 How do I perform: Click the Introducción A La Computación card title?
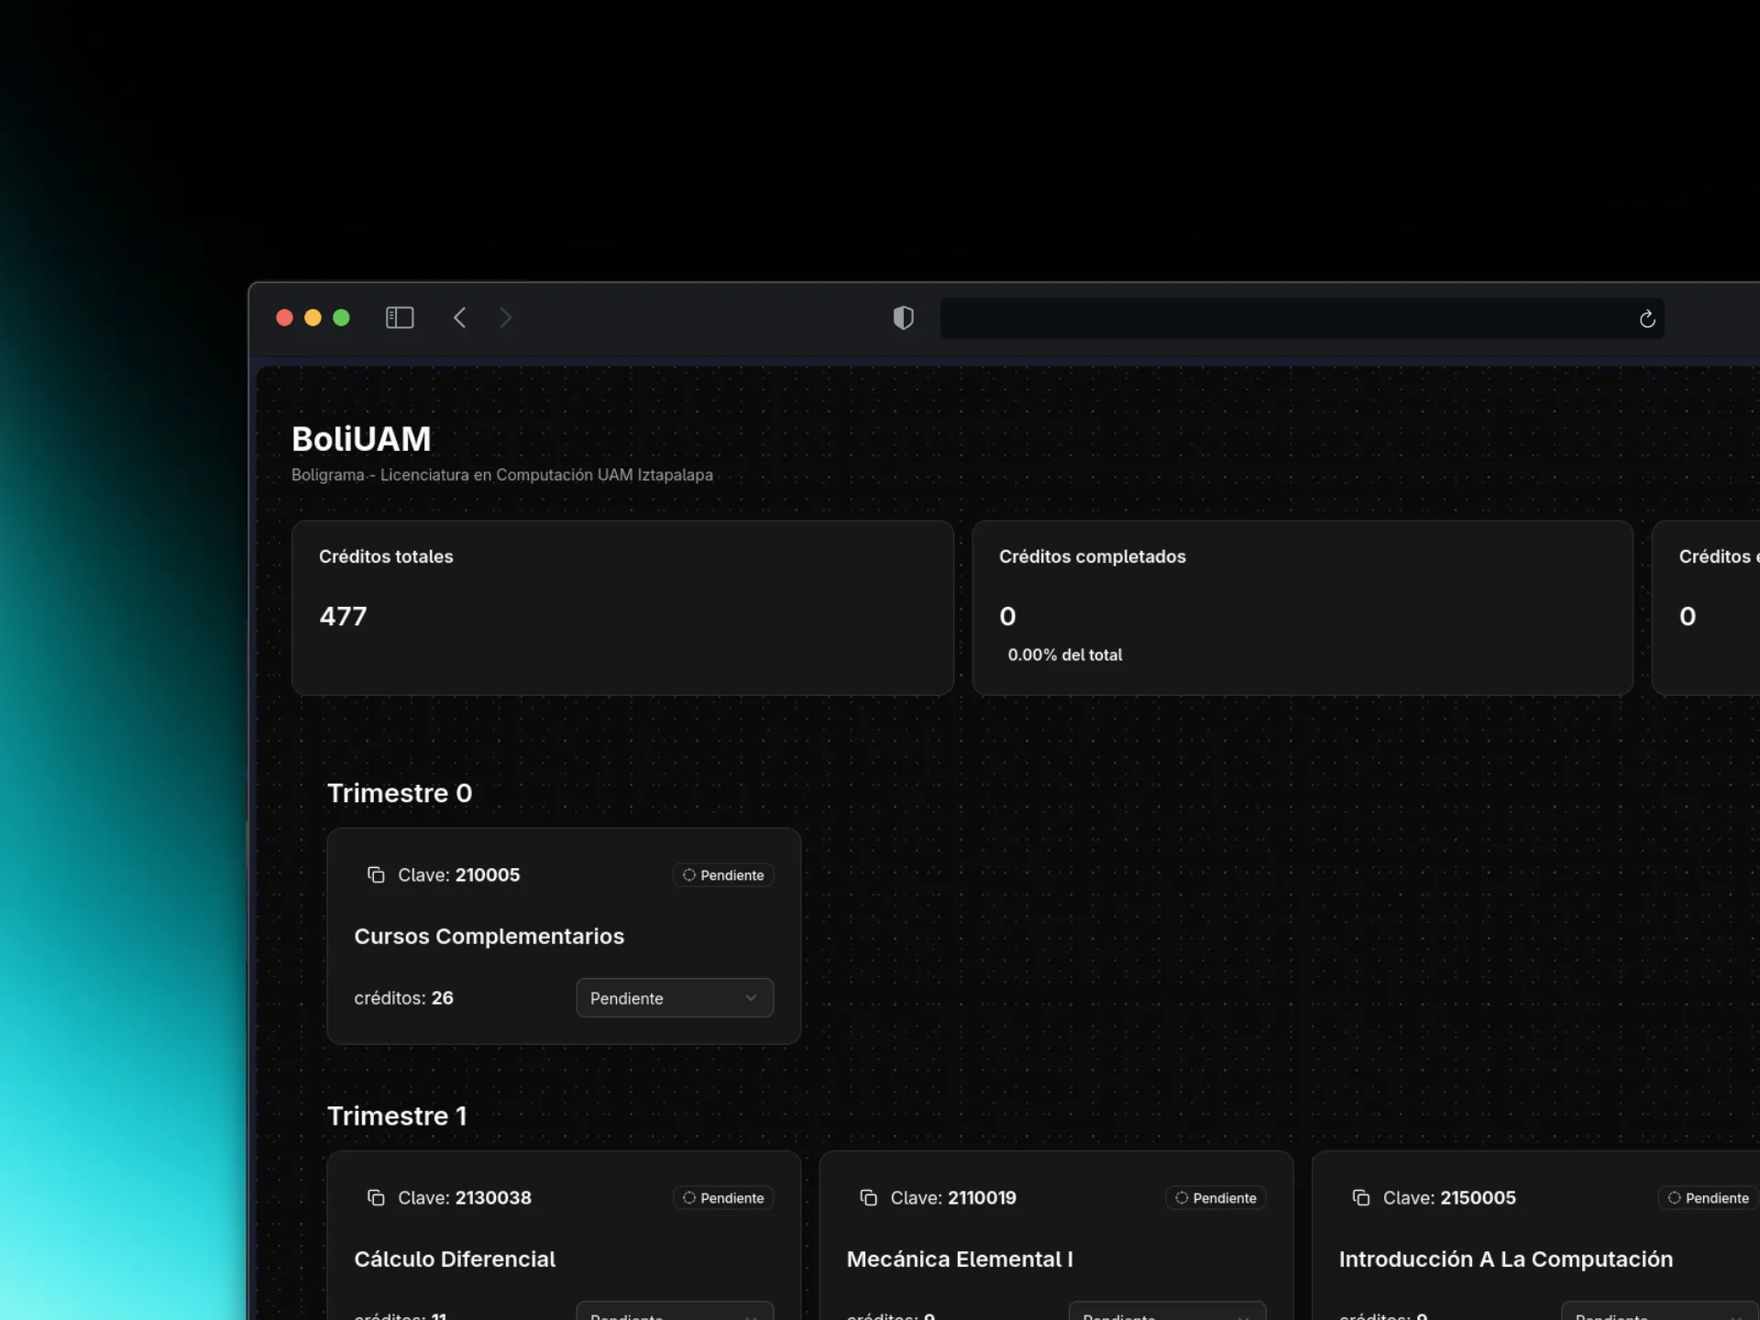point(1505,1259)
